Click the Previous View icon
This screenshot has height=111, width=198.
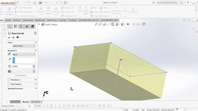pyautogui.click(x=105, y=24)
